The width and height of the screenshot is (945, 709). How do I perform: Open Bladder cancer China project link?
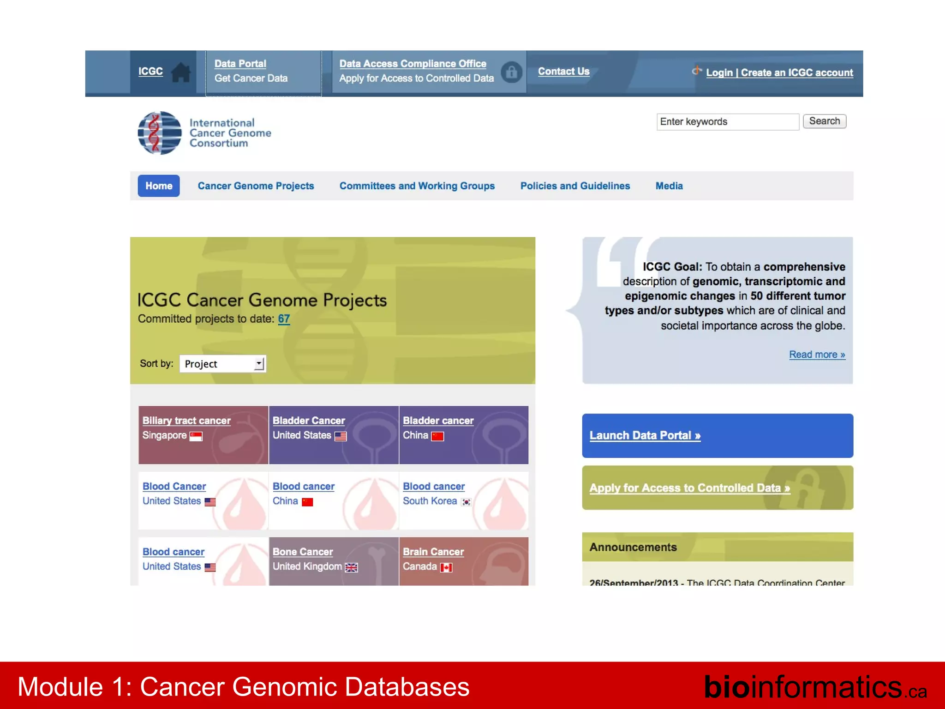tap(438, 421)
